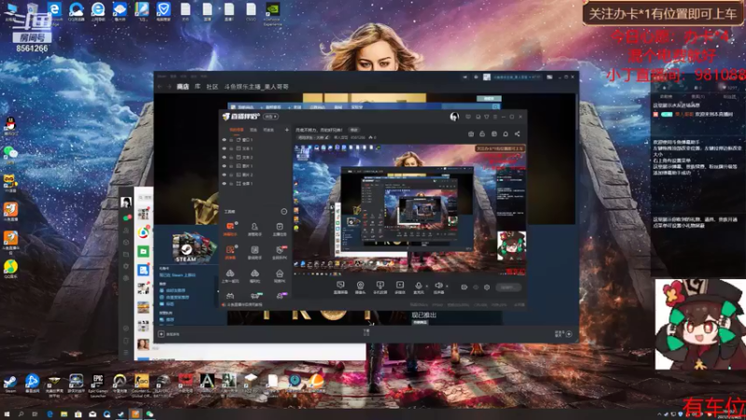Select the second scene tab in streaming app
The height and width of the screenshot is (420, 746).
[x=254, y=130]
